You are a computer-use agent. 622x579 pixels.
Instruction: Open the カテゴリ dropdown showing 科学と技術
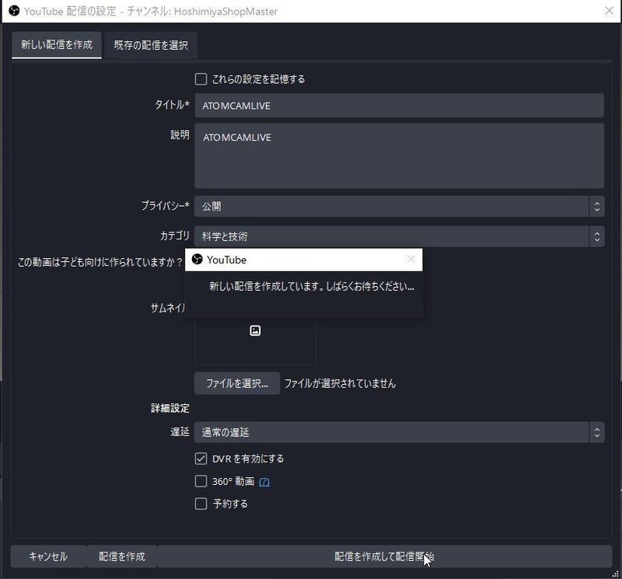[x=399, y=236]
